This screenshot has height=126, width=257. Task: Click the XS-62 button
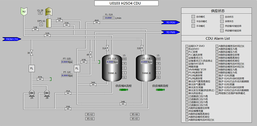click(x=90, y=114)
